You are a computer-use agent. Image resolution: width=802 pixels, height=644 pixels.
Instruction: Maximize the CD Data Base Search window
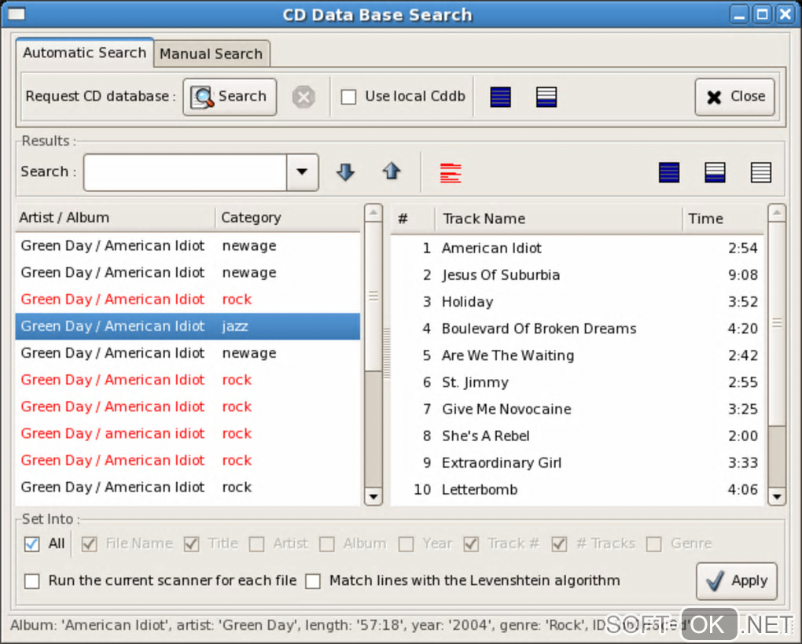762,14
